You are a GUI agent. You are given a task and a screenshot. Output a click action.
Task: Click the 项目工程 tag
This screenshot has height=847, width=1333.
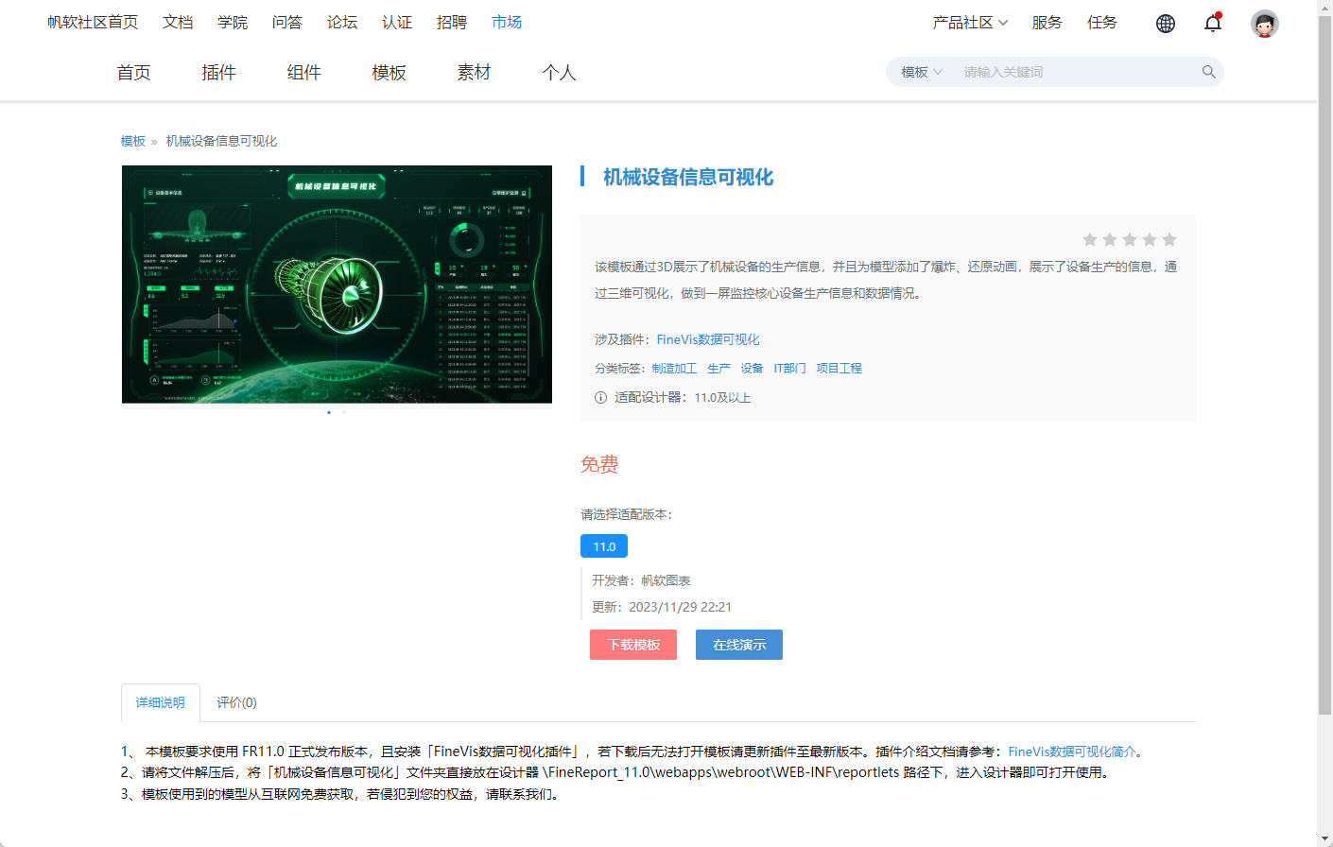pyautogui.click(x=840, y=369)
